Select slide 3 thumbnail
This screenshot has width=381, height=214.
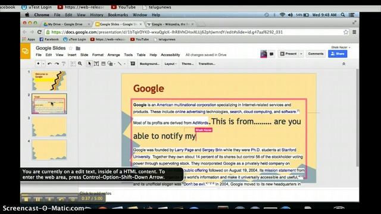point(49,127)
